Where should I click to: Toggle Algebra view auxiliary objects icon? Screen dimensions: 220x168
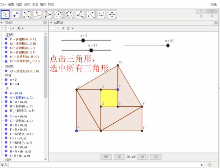point(2,28)
